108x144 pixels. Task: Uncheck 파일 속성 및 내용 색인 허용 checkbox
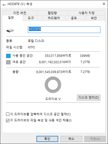click(x=8, y=120)
